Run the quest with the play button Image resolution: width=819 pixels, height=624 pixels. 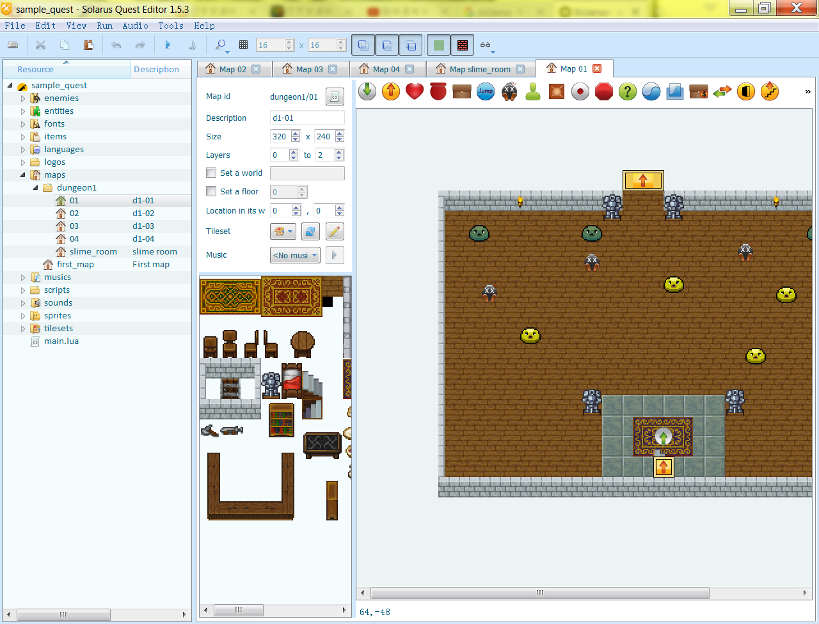point(168,45)
